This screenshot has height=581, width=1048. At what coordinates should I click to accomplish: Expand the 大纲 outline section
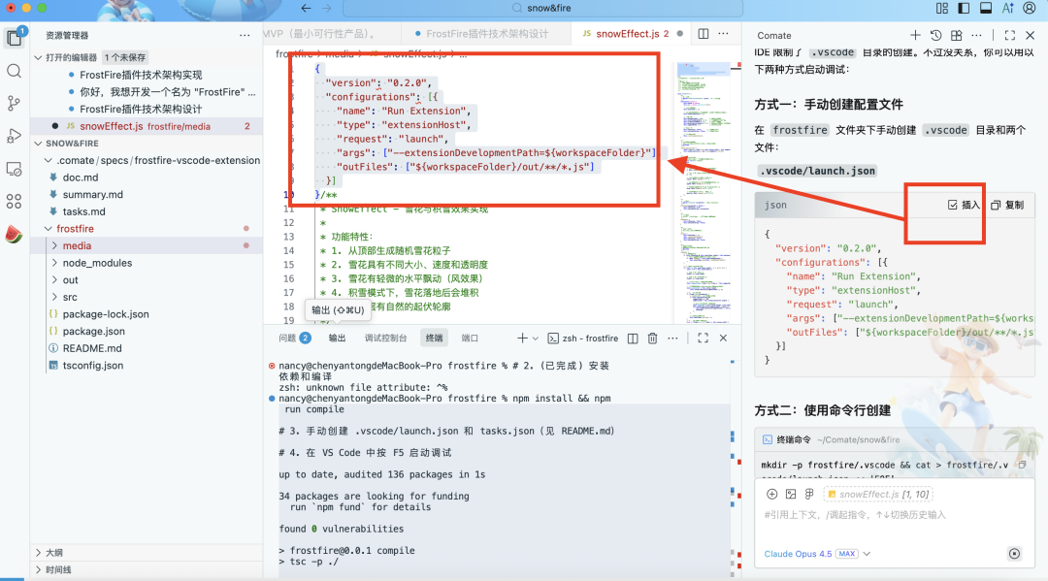coord(39,553)
